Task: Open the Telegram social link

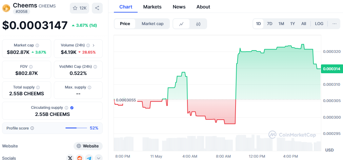Action: pos(89,158)
